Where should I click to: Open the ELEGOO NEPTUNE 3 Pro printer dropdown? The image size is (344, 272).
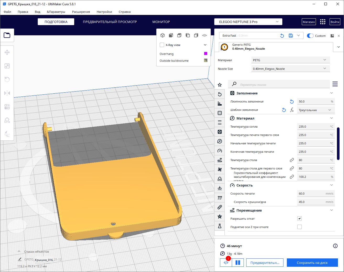[x=248, y=22]
